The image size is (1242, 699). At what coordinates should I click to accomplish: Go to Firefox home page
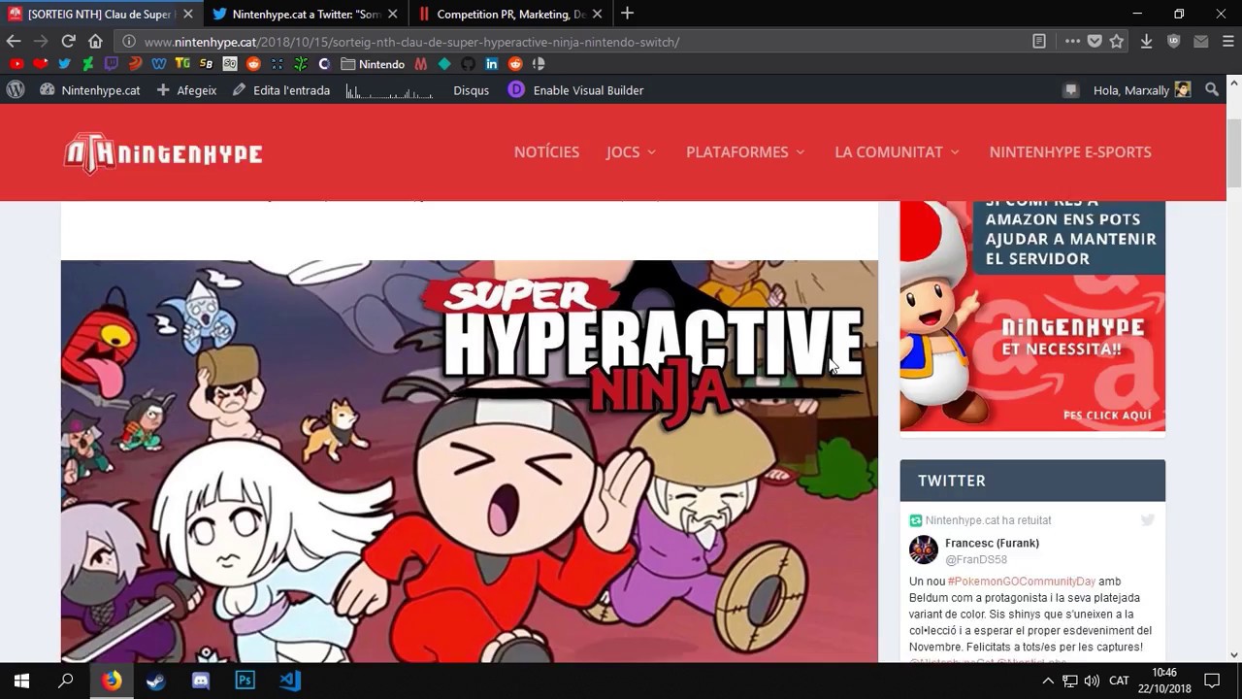pyautogui.click(x=95, y=41)
